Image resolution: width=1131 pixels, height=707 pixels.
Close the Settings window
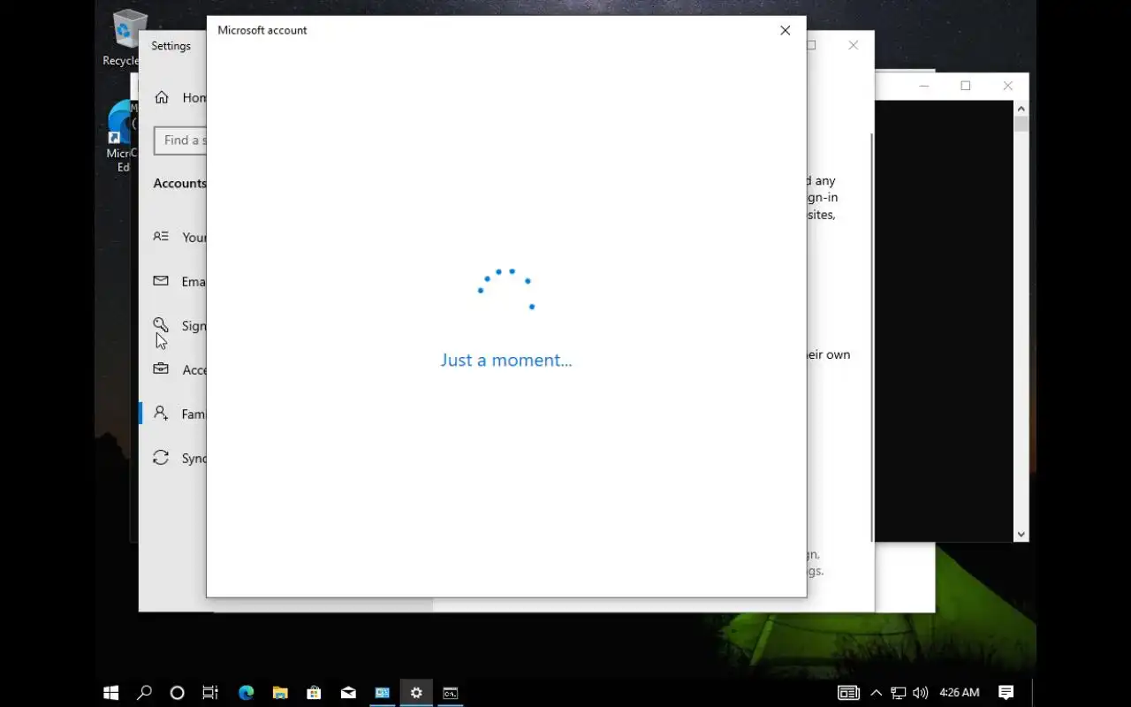(x=853, y=45)
